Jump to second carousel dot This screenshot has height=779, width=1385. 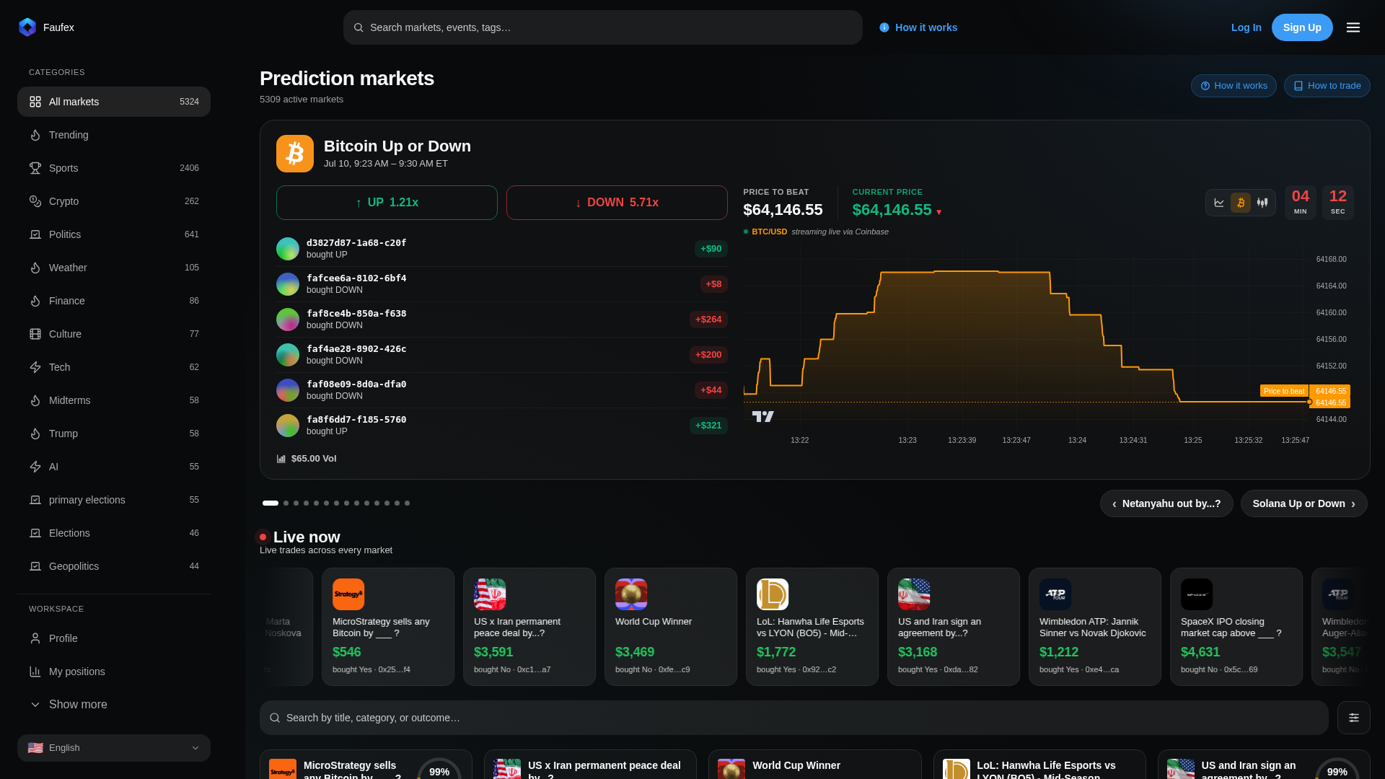[x=286, y=503]
